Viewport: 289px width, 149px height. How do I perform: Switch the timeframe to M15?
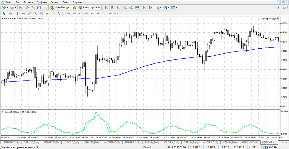click(x=80, y=14)
